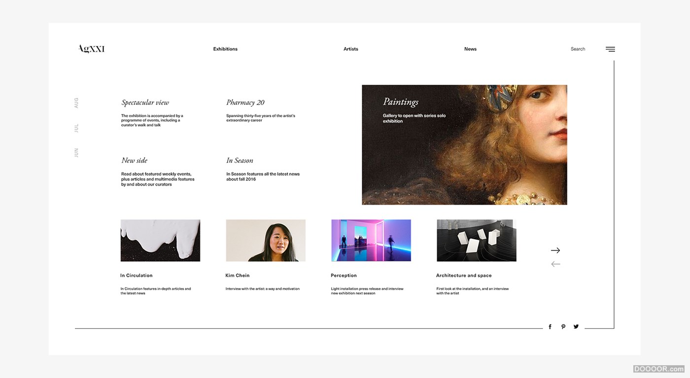
Task: Click 'The exhibition is accompanied by' description
Action: [x=152, y=121]
